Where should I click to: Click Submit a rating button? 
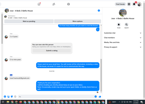coord(52,51)
